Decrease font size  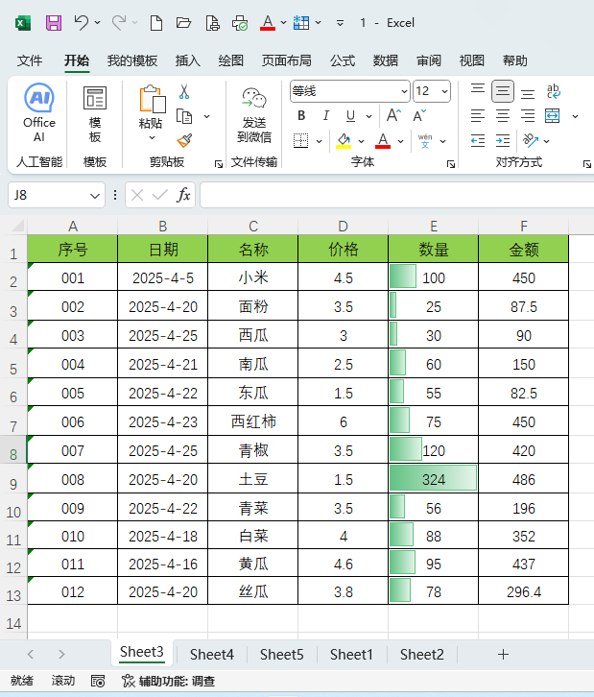419,115
